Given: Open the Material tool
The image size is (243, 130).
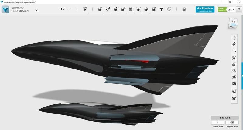Looking at the screenshot, I should click(x=184, y=9).
